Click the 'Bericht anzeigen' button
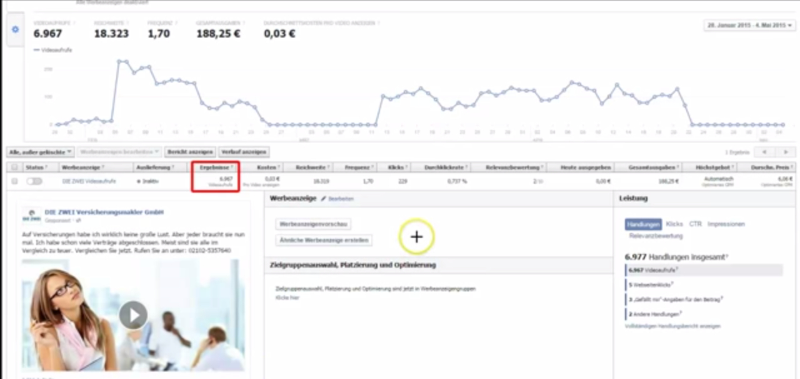 (190, 152)
